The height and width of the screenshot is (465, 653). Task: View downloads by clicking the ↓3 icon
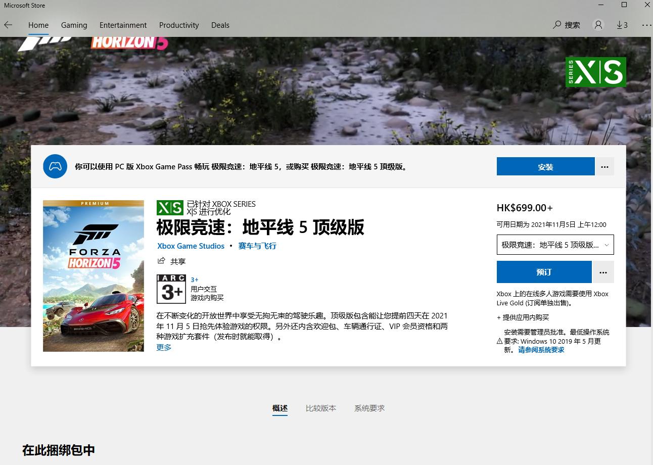[622, 24]
